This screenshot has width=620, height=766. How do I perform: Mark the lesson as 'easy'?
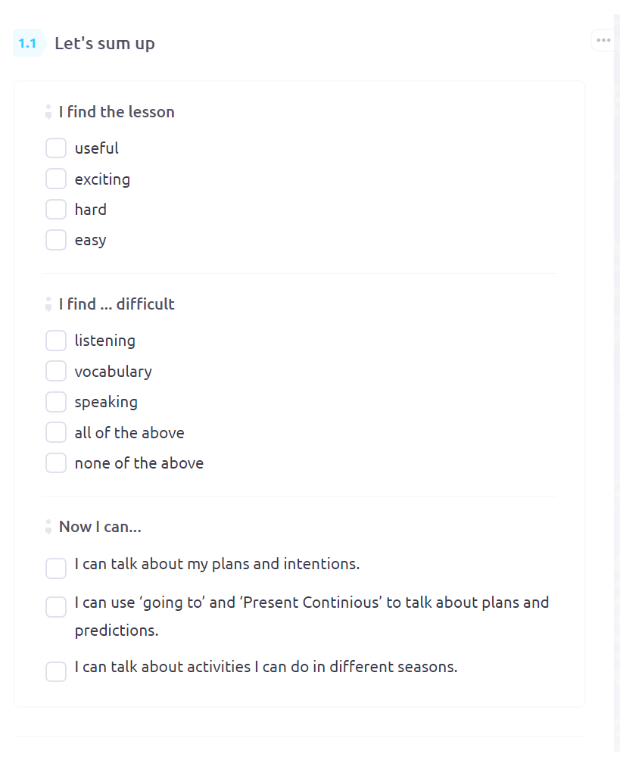pyautogui.click(x=56, y=240)
